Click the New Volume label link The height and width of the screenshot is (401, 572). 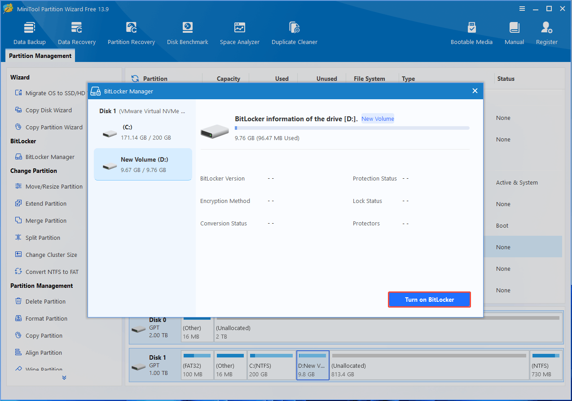coord(378,119)
